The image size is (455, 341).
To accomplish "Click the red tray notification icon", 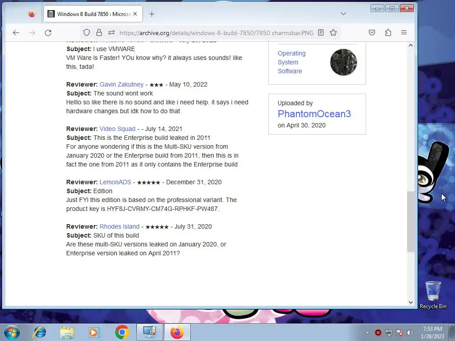I will point(378,333).
